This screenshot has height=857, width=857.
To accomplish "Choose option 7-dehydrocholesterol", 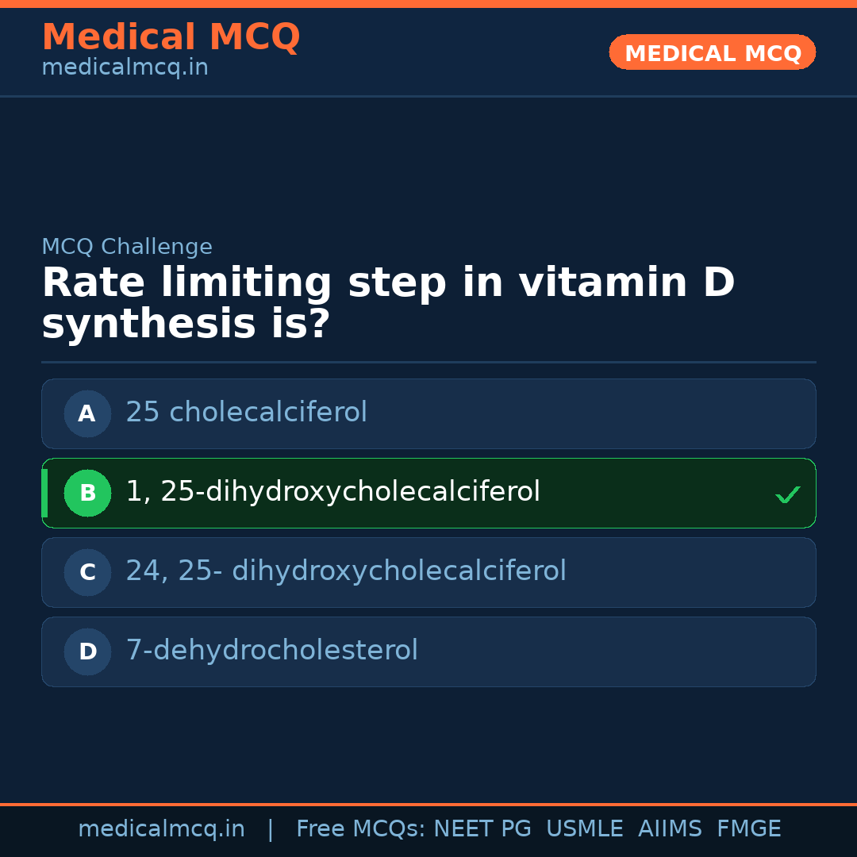I will [271, 651].
